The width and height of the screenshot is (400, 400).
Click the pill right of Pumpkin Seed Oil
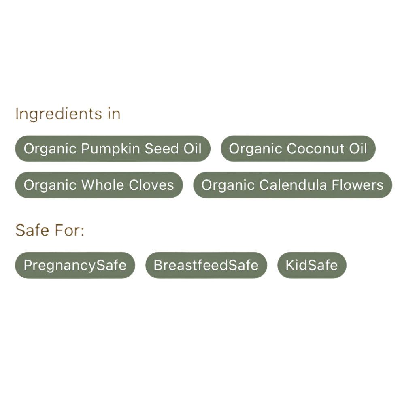(x=298, y=149)
